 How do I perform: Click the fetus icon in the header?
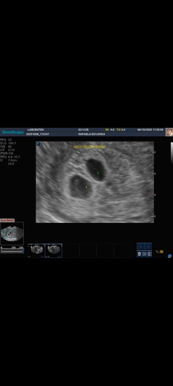(x=169, y=132)
